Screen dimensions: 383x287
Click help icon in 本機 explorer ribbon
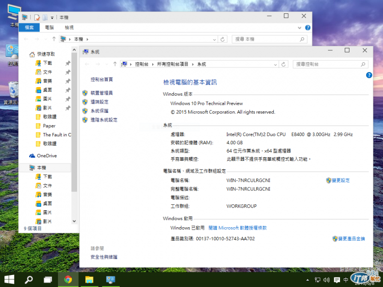(x=307, y=28)
